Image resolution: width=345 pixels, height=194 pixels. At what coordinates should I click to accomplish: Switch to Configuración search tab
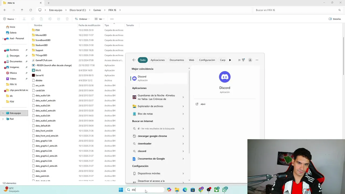[207, 60]
